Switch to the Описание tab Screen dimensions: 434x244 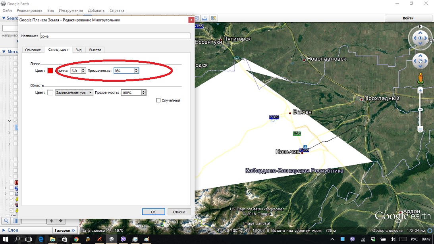[33, 50]
